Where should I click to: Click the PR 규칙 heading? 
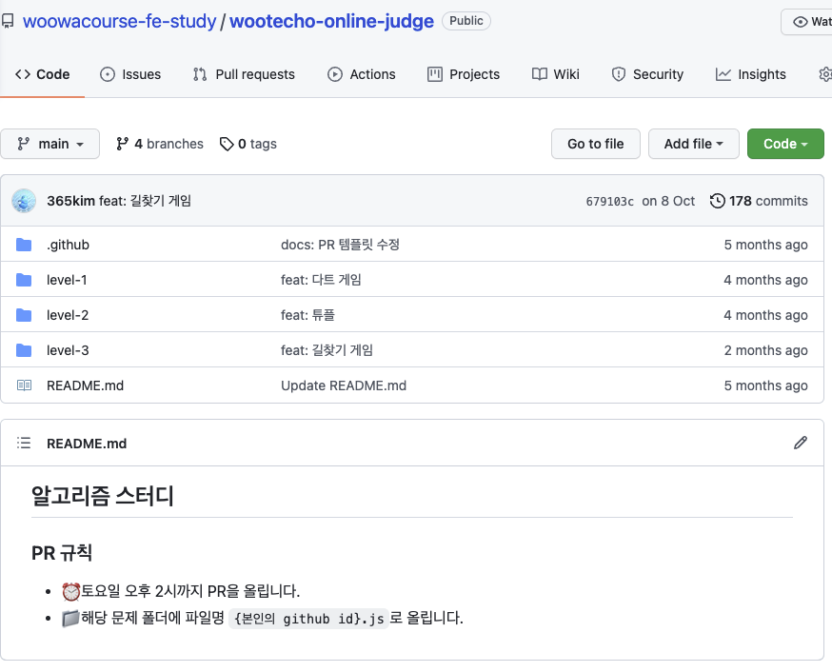click(x=62, y=553)
